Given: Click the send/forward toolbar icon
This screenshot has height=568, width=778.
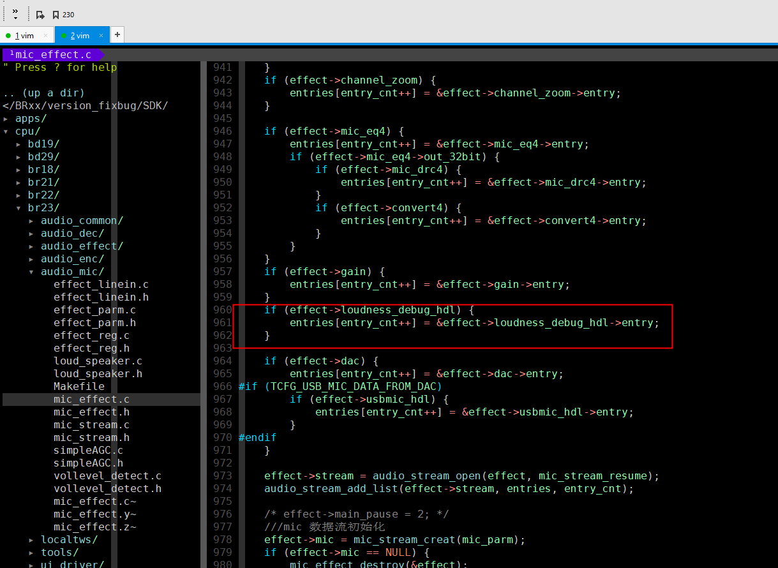Looking at the screenshot, I should tap(40, 15).
